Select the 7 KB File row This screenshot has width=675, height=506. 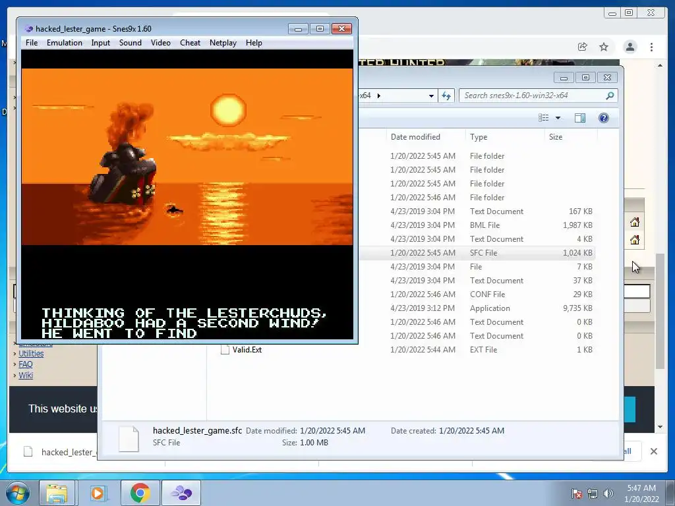[477, 267]
